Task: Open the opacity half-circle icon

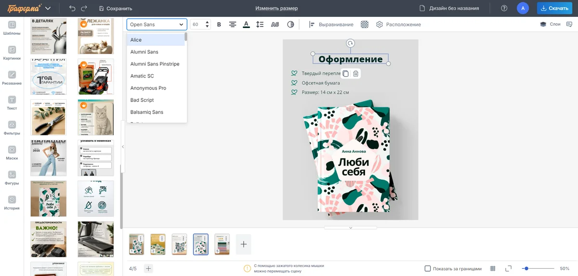Action: point(290,25)
